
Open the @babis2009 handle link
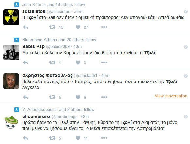tap(58, 46)
